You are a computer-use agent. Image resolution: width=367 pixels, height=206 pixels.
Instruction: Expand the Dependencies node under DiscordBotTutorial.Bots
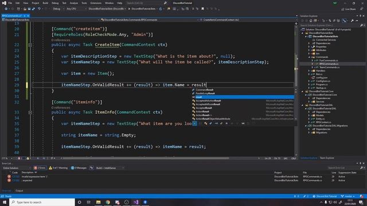(x=309, y=43)
